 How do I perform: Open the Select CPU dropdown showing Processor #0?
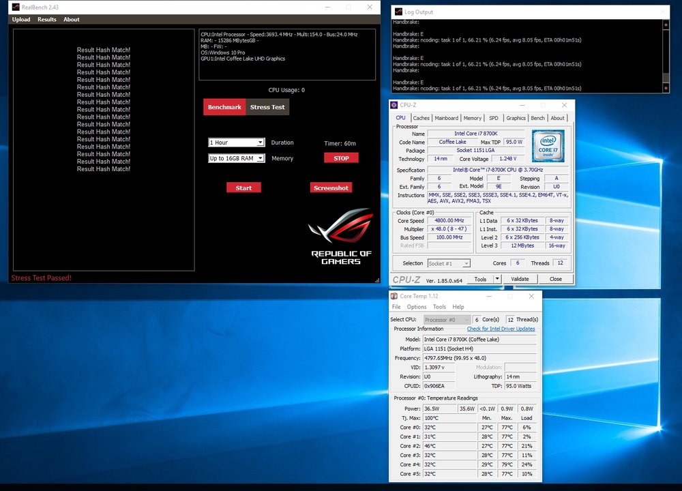click(447, 320)
